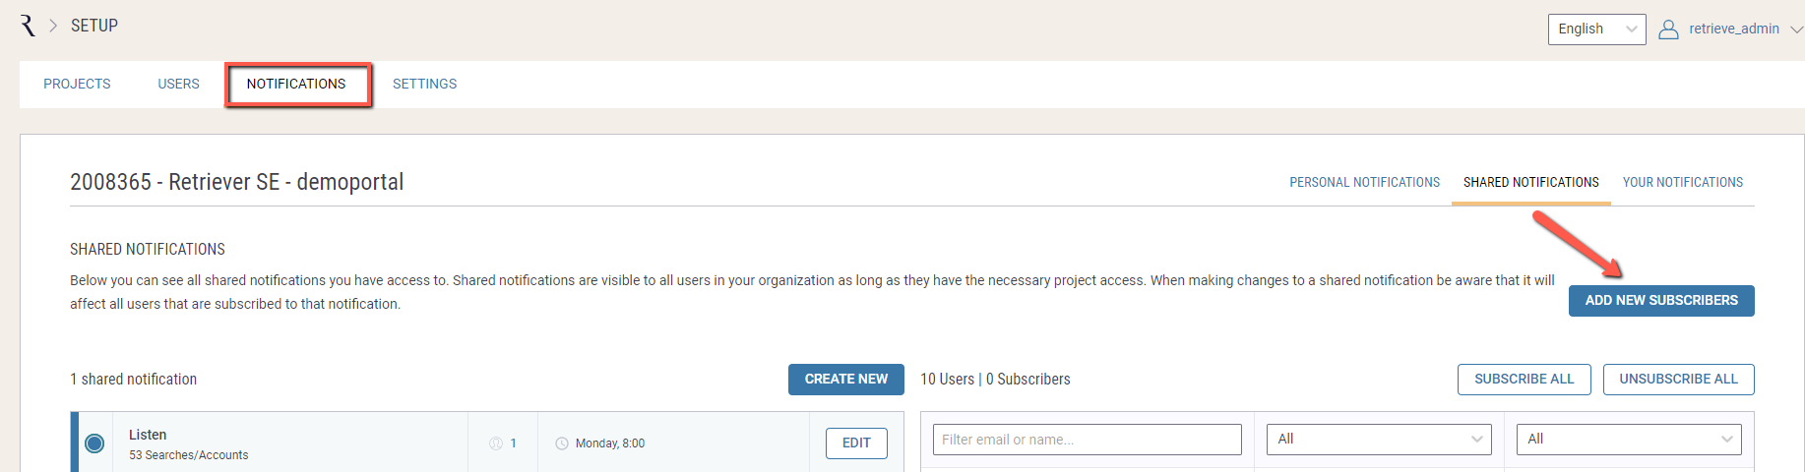Screen dimensions: 1805x472
Task: Switch to the PROJECTS tab
Action: [x=77, y=85]
